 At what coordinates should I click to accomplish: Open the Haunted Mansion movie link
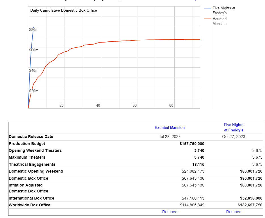170,128
